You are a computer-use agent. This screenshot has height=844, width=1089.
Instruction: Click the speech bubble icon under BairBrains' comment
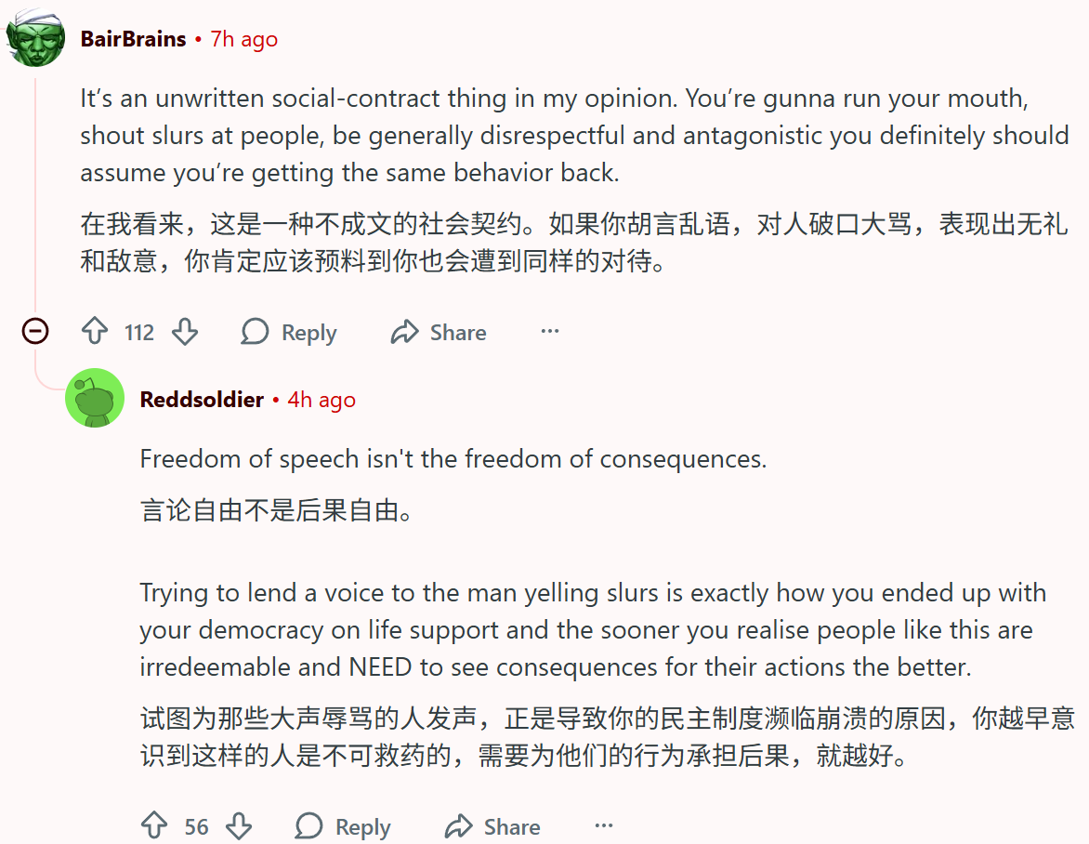(x=255, y=332)
